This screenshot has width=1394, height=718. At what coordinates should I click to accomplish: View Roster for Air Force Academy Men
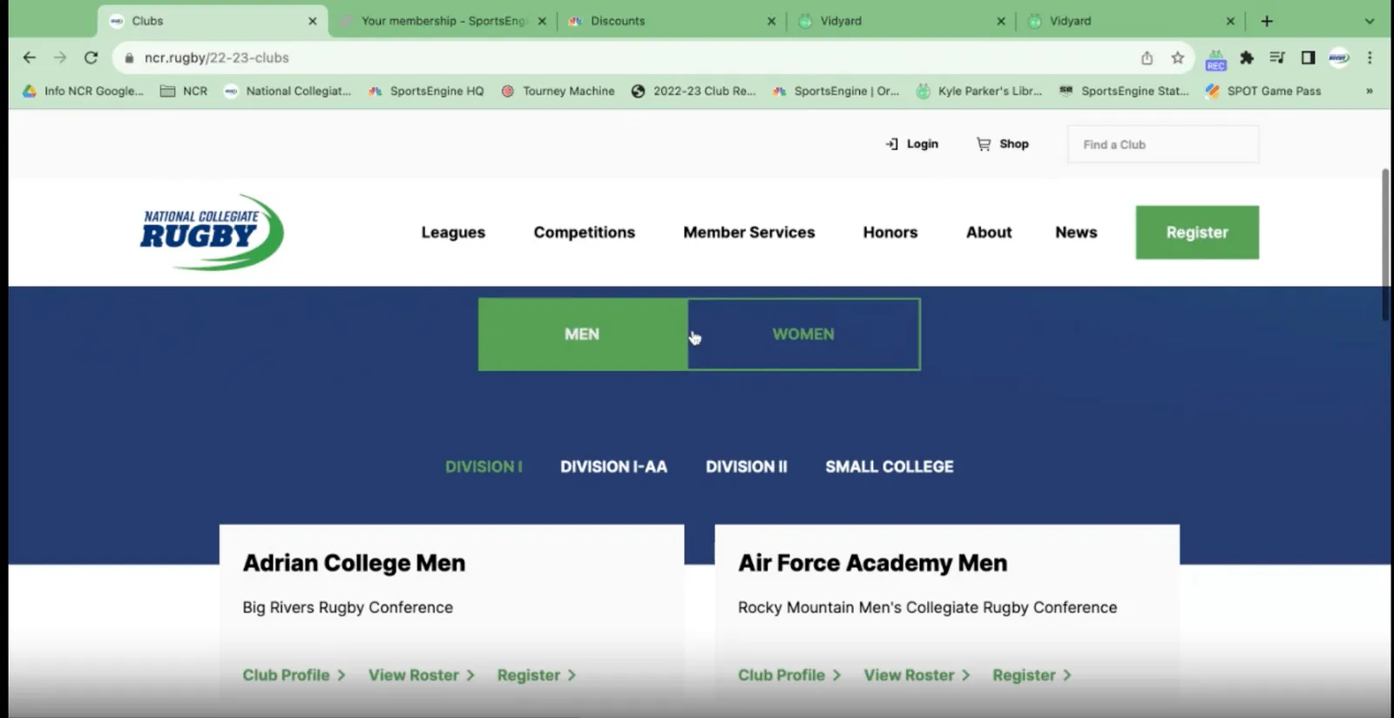[917, 675]
